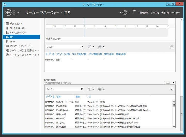Viewport: 186px width, 137px height.
Task: Click the すべてのサーバー icon
Action: tap(7, 33)
